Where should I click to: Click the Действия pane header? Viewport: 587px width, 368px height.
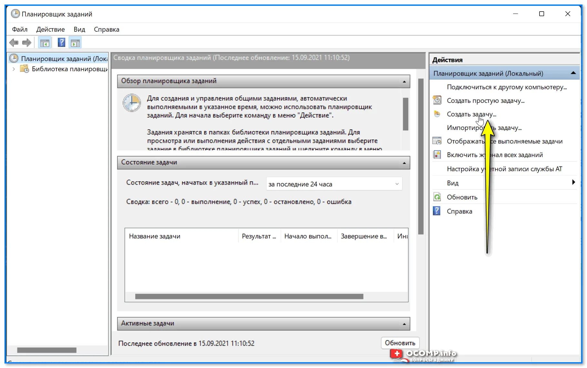coord(447,60)
